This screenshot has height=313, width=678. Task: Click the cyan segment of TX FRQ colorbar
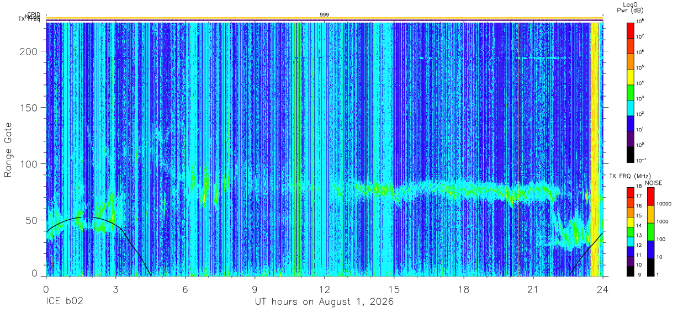pyautogui.click(x=630, y=241)
